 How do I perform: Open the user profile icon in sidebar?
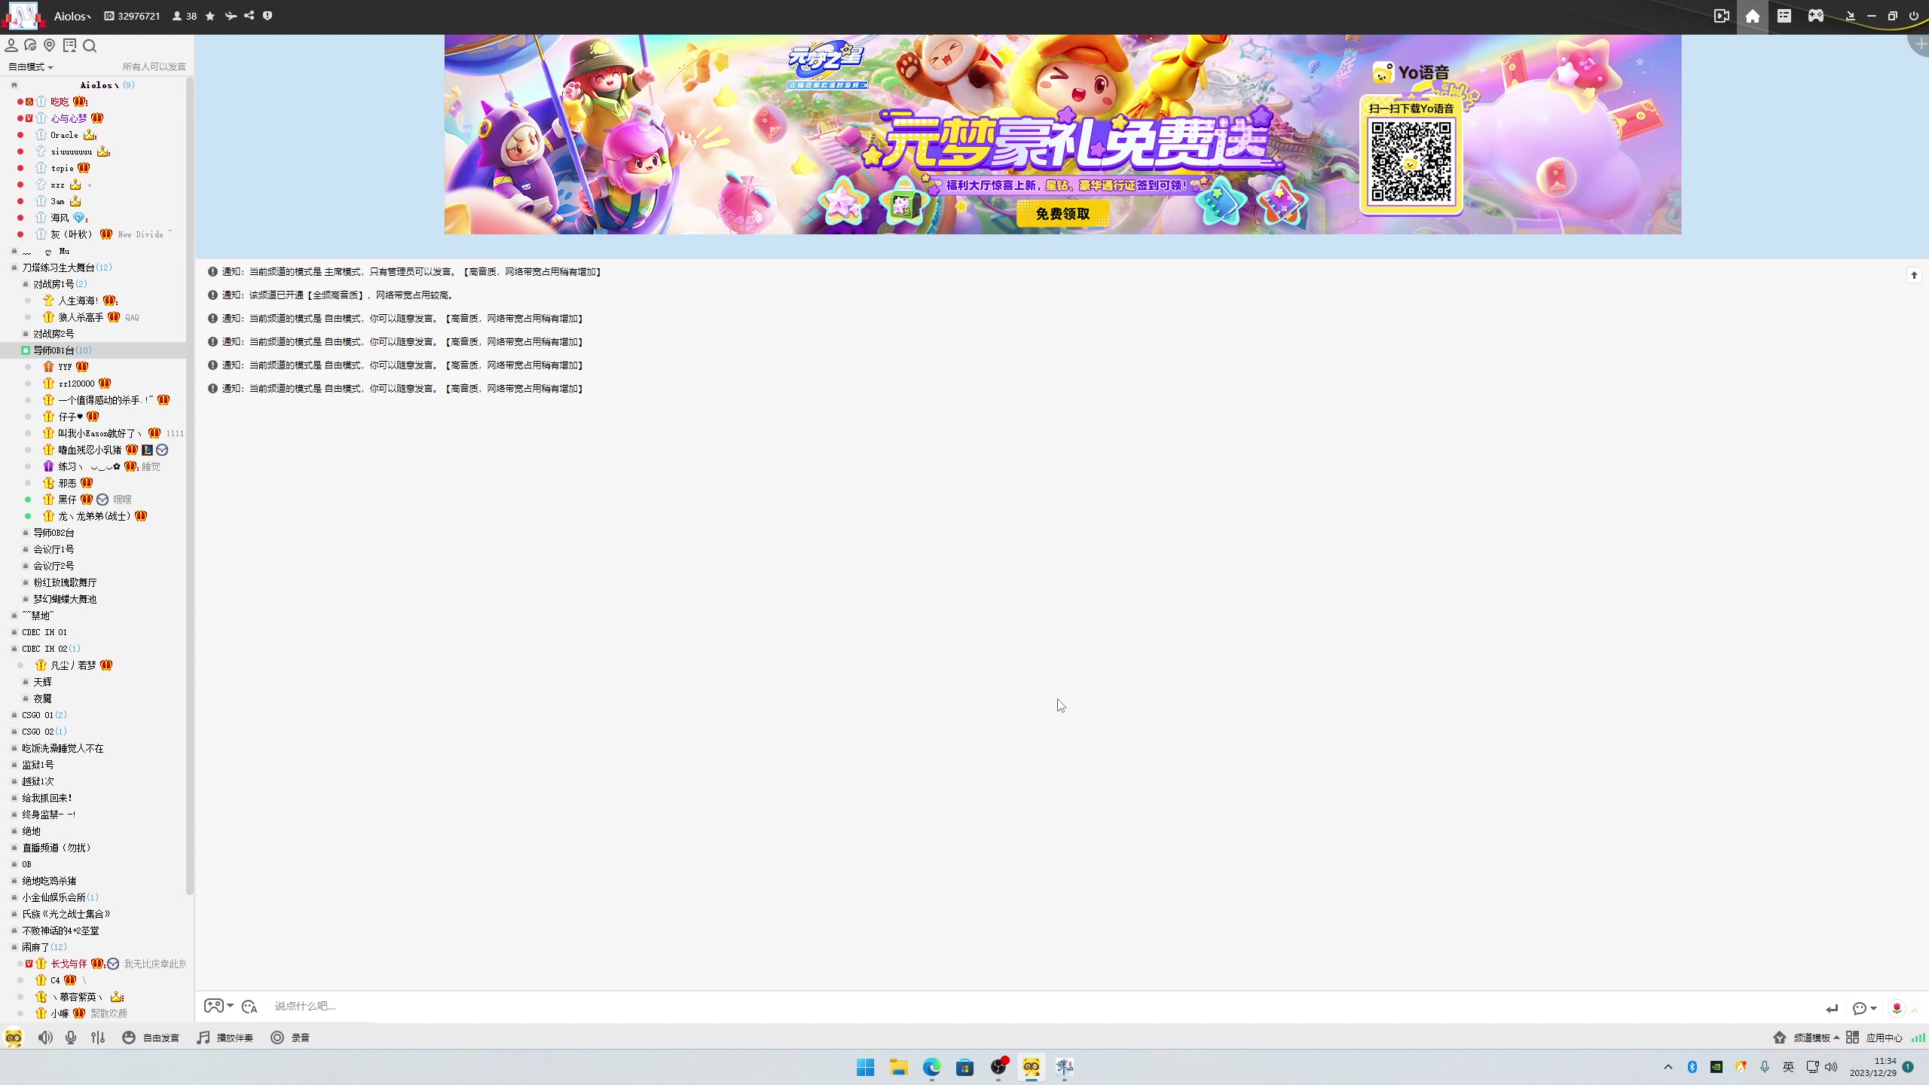(11, 46)
